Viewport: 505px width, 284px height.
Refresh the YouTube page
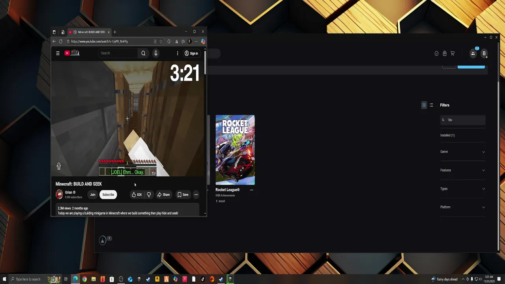pyautogui.click(x=61, y=41)
